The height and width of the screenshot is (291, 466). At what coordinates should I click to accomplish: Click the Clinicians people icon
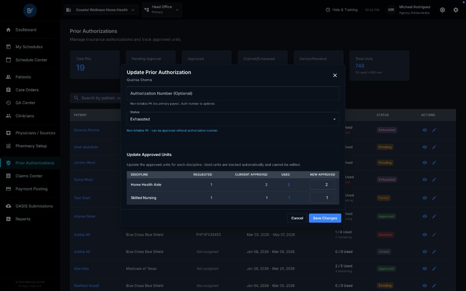(x=8, y=116)
